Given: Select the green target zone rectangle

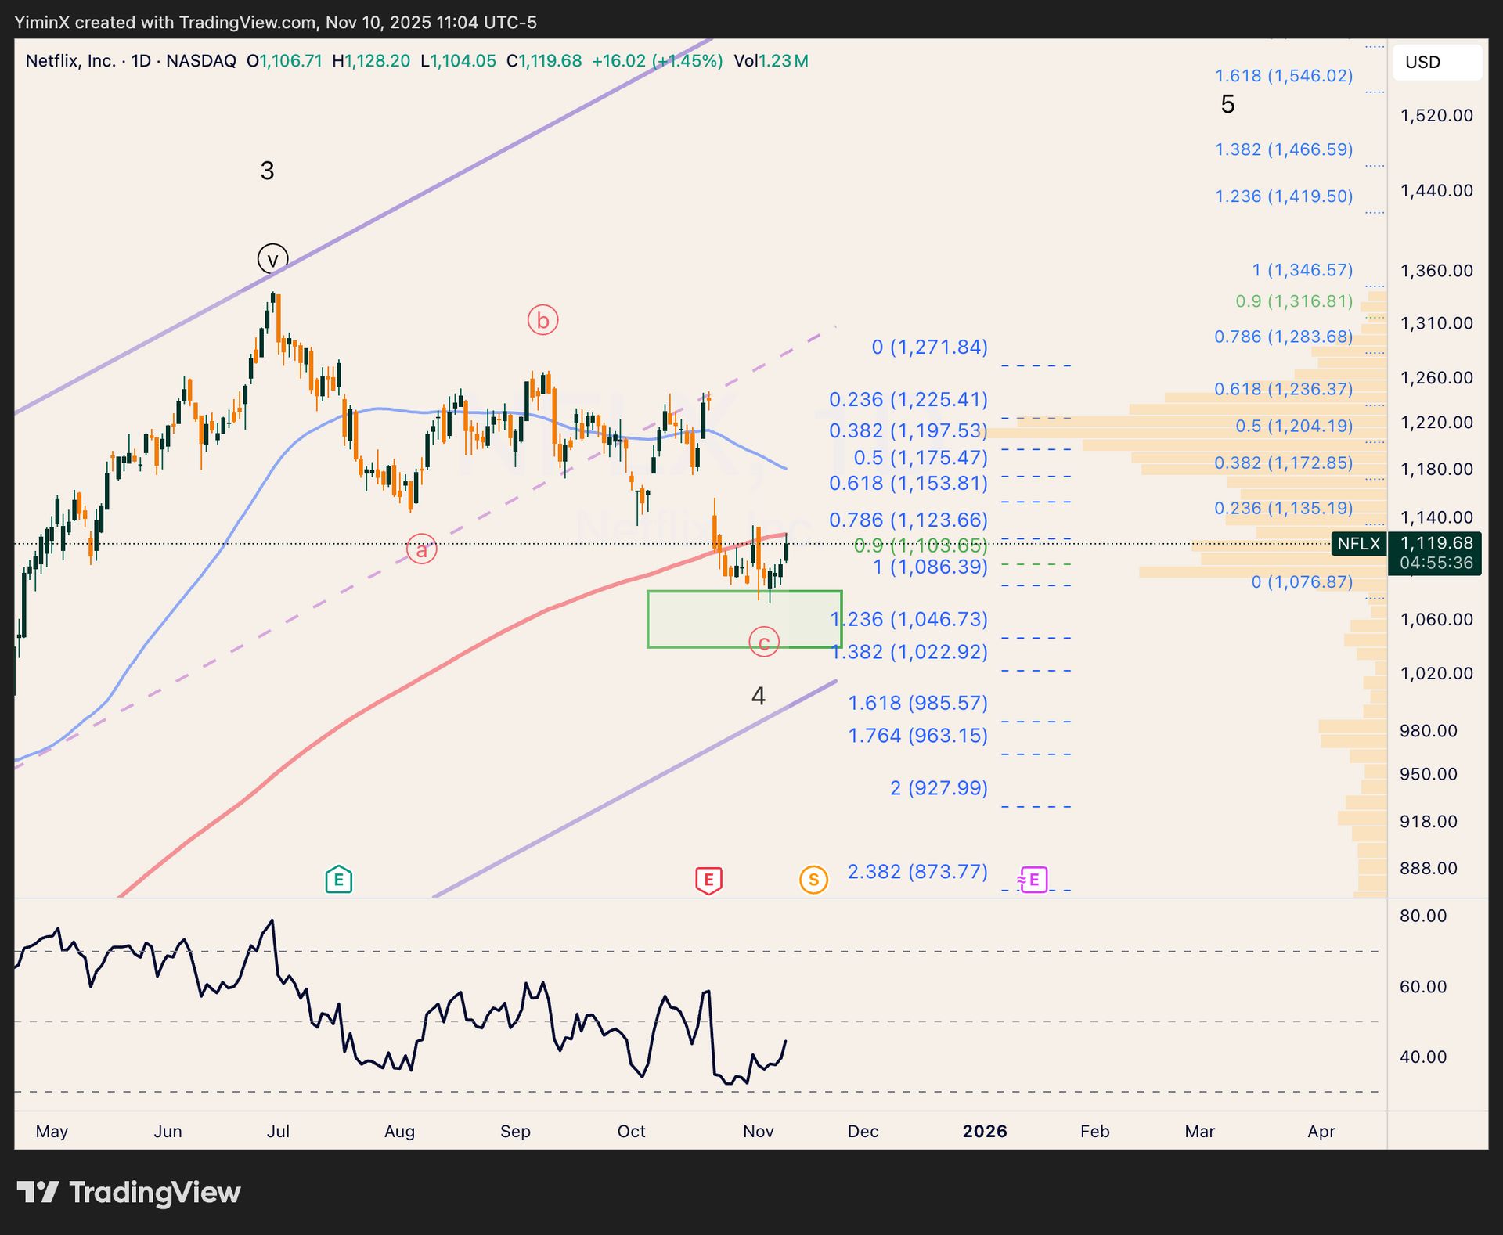Looking at the screenshot, I should (x=705, y=618).
